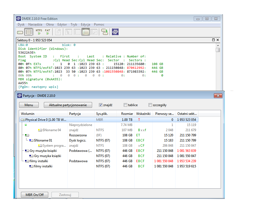Click red value 1 953 534 239
Viewport: 279px width, 209px height.
(186, 161)
